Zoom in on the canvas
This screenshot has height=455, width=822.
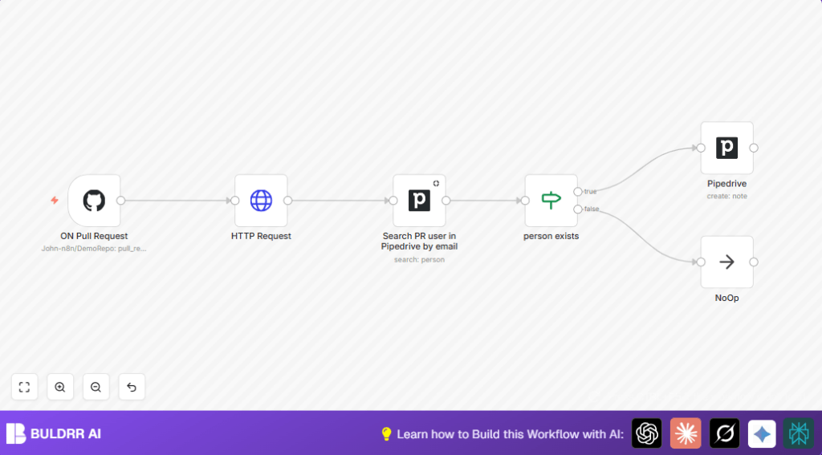click(60, 387)
